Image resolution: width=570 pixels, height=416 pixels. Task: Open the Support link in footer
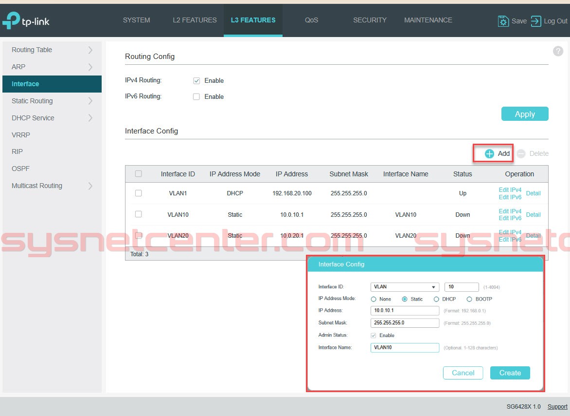(557, 407)
